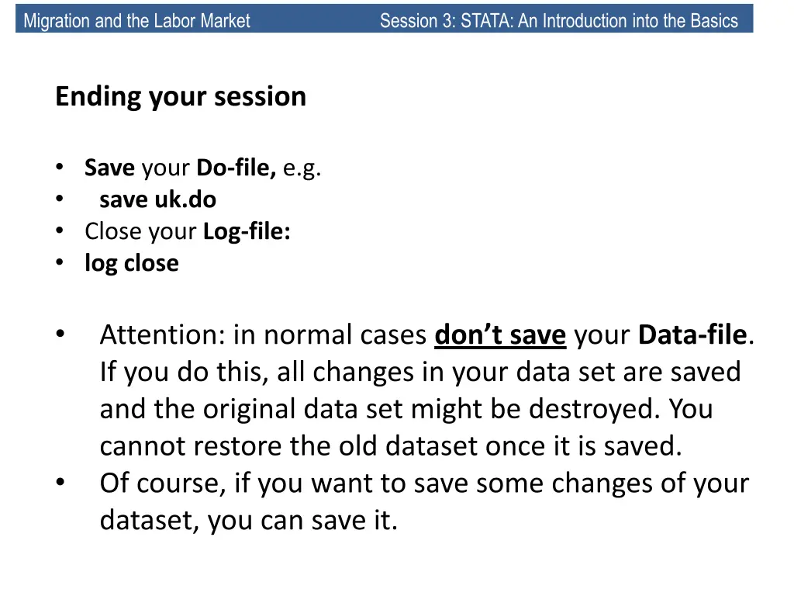Click the final line 'dataset, you can save it.'
The height and width of the screenshot is (596, 794).
(x=249, y=521)
